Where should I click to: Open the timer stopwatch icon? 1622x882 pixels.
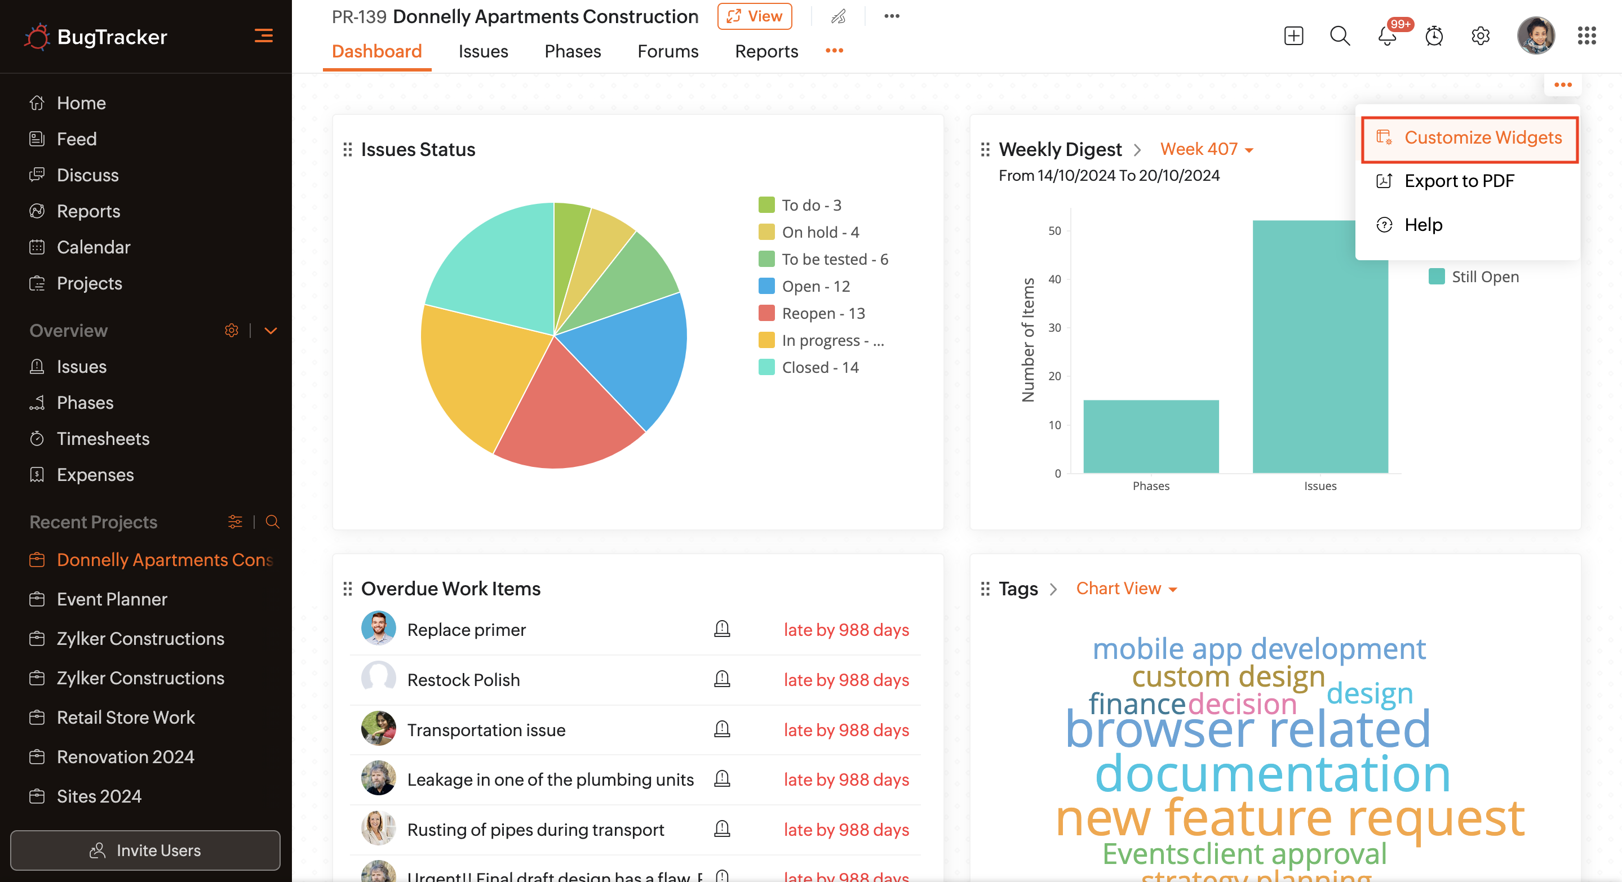[1434, 37]
